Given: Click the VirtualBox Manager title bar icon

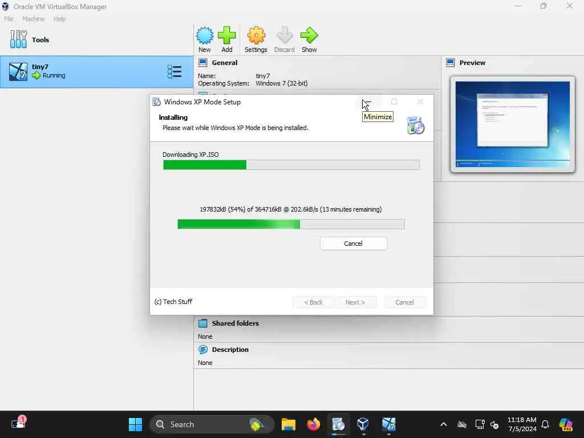Looking at the screenshot, I should click(5, 6).
